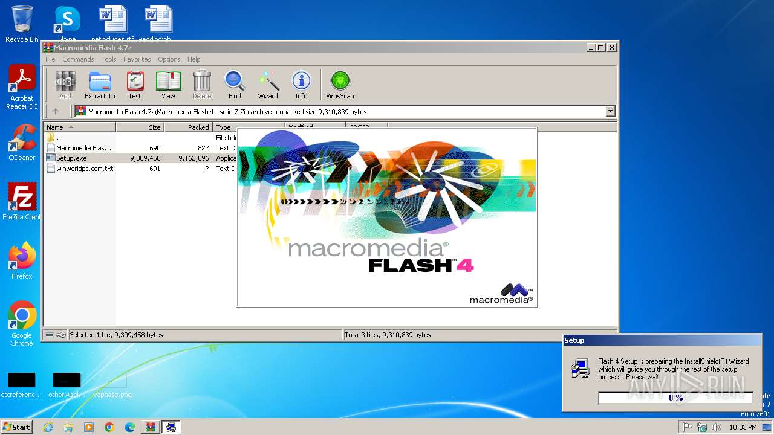Image resolution: width=774 pixels, height=435 pixels.
Task: Open weddingjob Word document icon
Action: [x=158, y=24]
